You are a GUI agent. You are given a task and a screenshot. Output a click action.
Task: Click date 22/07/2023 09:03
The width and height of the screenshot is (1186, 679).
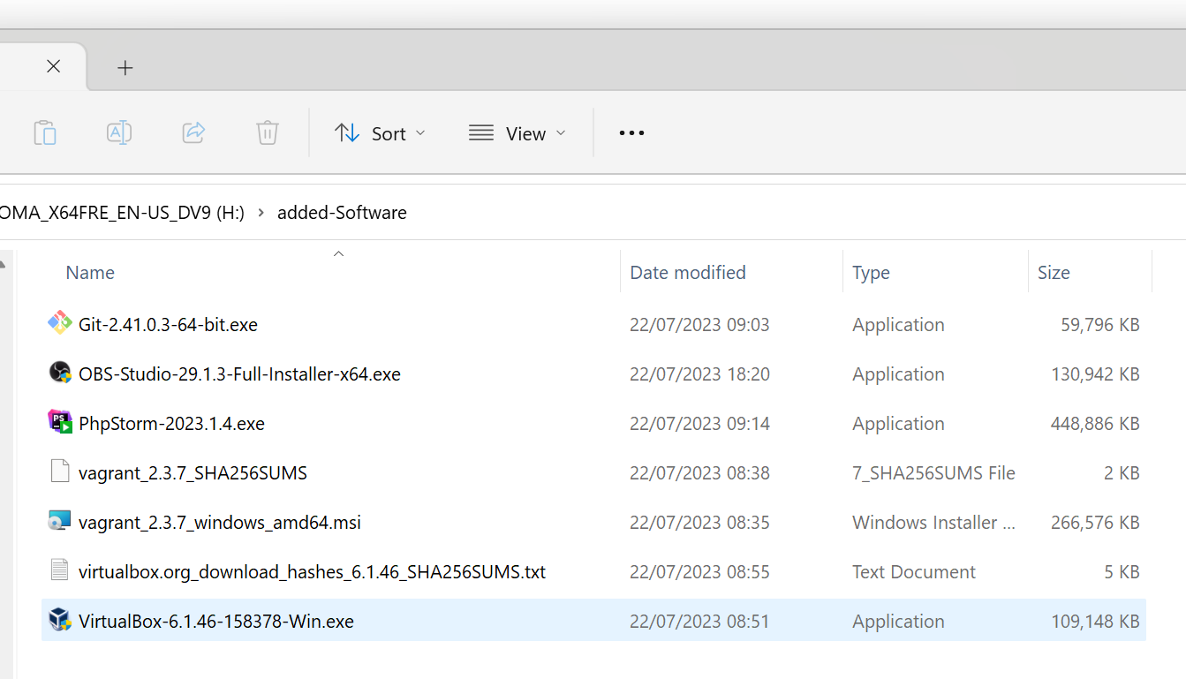coord(699,325)
